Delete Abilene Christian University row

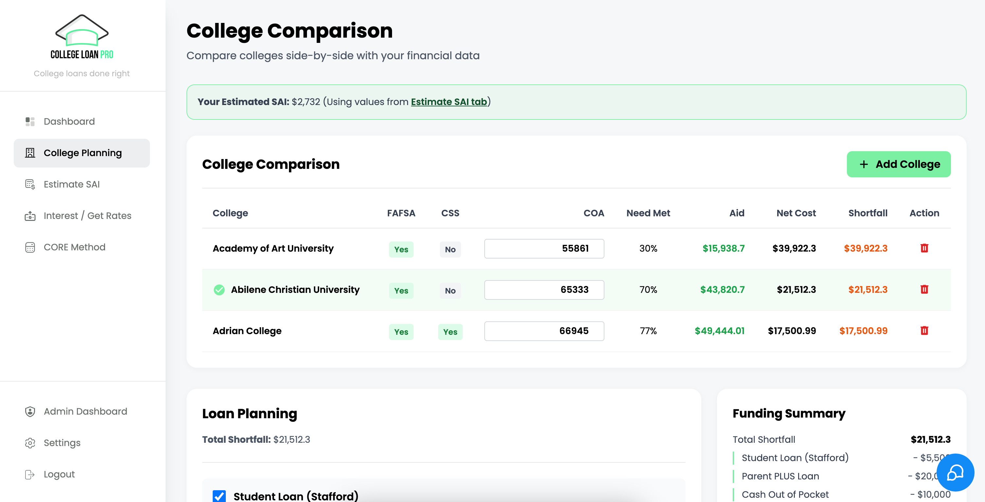[924, 289]
